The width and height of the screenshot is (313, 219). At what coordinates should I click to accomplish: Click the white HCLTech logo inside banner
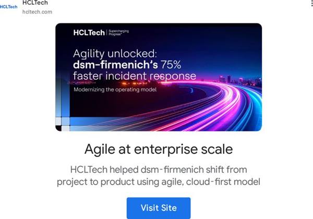tap(89, 32)
